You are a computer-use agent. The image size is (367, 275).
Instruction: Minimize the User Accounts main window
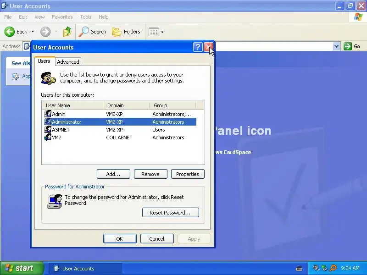pyautogui.click(x=339, y=6)
